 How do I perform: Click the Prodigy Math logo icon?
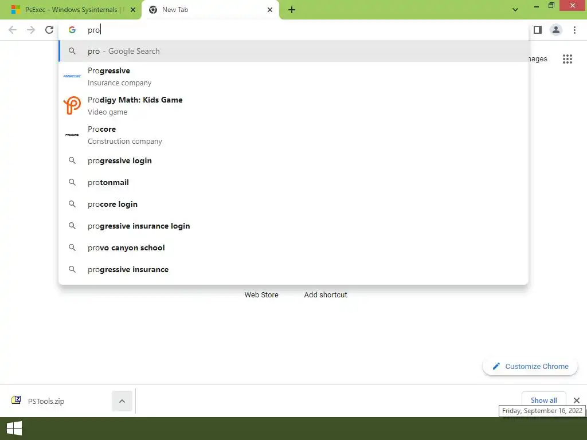pyautogui.click(x=72, y=105)
